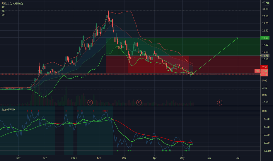The height and width of the screenshot is (161, 273).
Task: Click the -2.50 price scale value
Action: pos(265,102)
